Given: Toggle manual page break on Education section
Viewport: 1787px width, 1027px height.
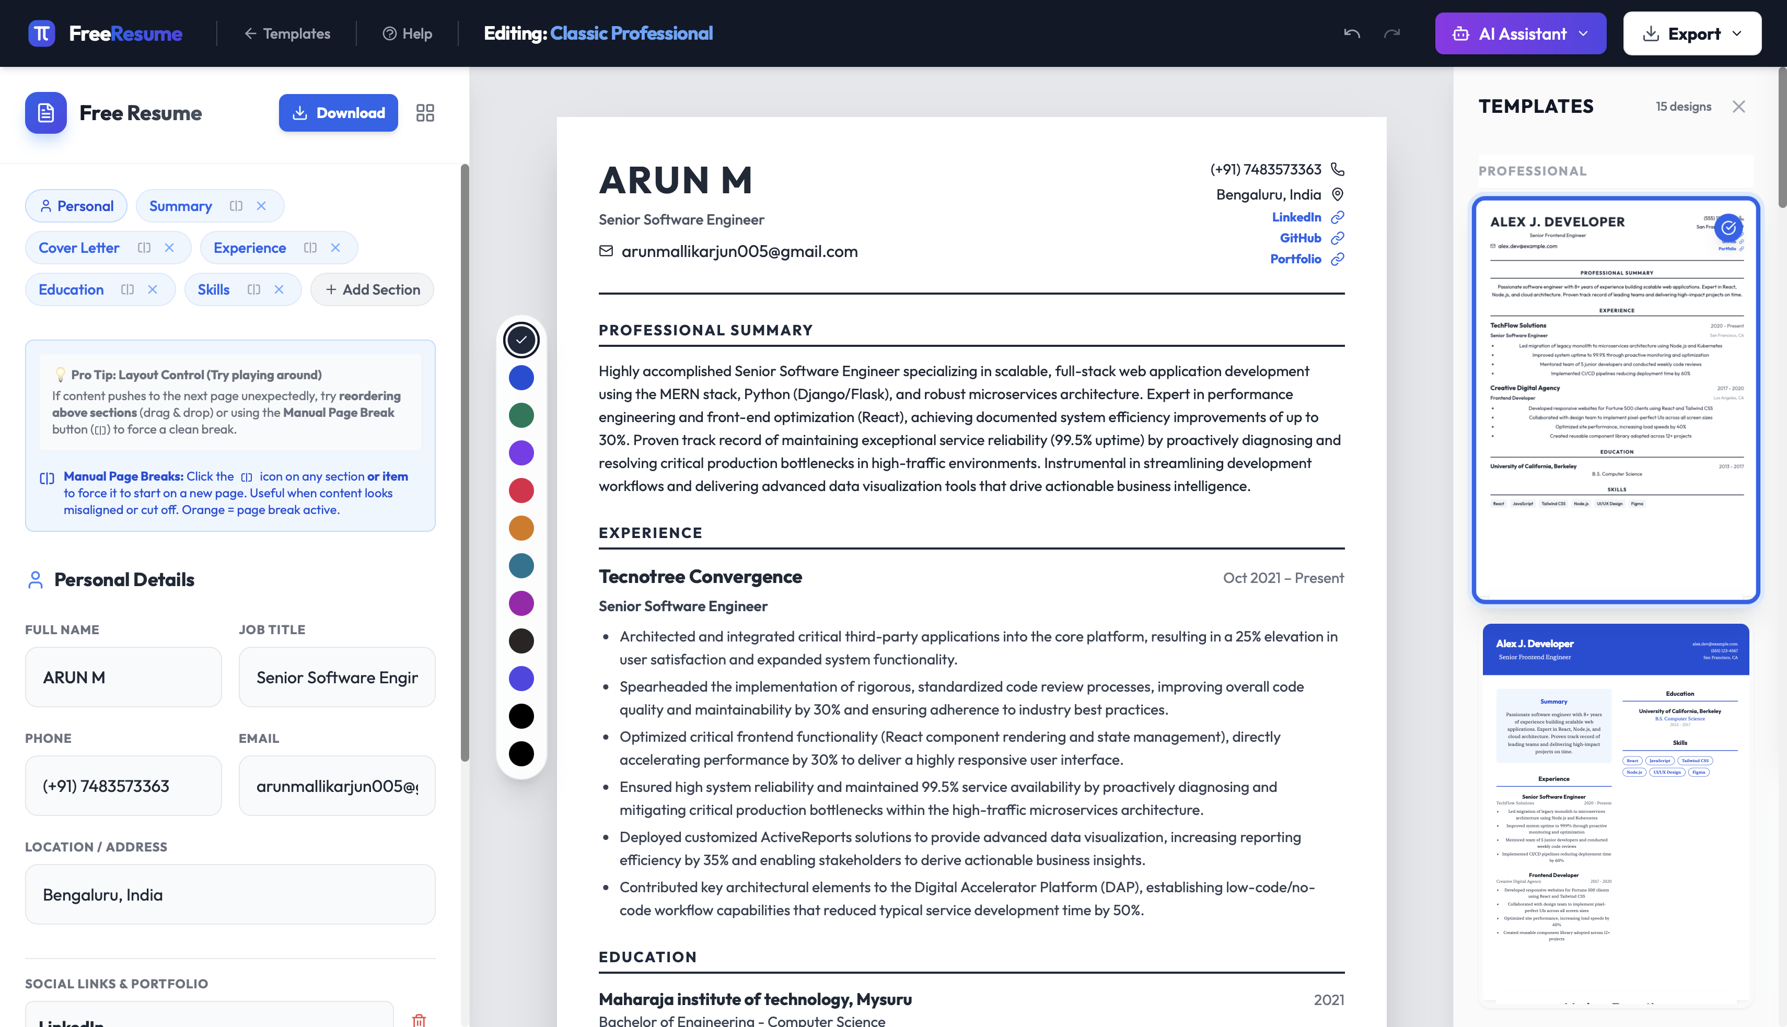Looking at the screenshot, I should (127, 289).
